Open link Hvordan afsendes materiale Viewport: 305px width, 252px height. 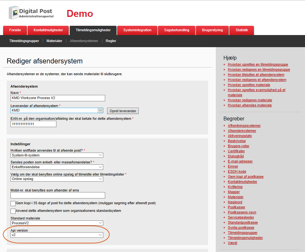click(x=250, y=105)
